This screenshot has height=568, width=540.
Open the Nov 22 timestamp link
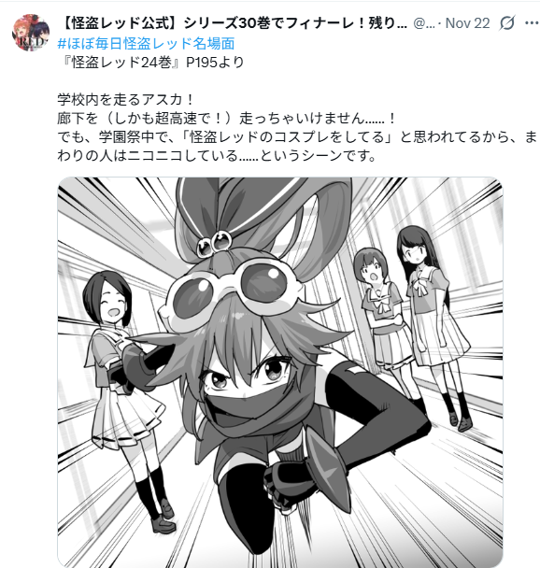467,23
